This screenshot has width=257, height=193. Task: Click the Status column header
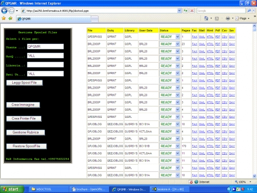tap(170, 30)
